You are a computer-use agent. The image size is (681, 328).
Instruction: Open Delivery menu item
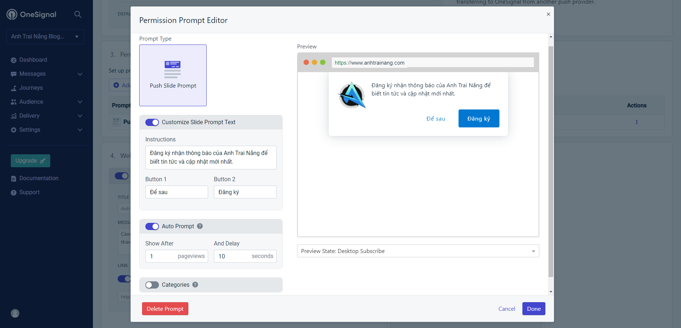tap(29, 116)
